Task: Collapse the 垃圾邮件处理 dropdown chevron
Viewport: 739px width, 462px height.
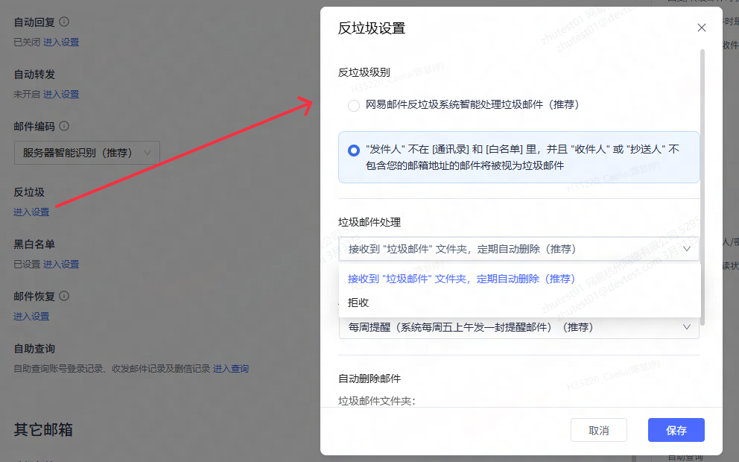Action: click(687, 249)
